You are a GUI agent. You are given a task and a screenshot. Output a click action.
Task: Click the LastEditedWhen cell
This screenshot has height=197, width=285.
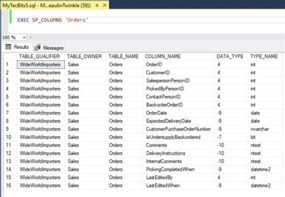(179, 186)
